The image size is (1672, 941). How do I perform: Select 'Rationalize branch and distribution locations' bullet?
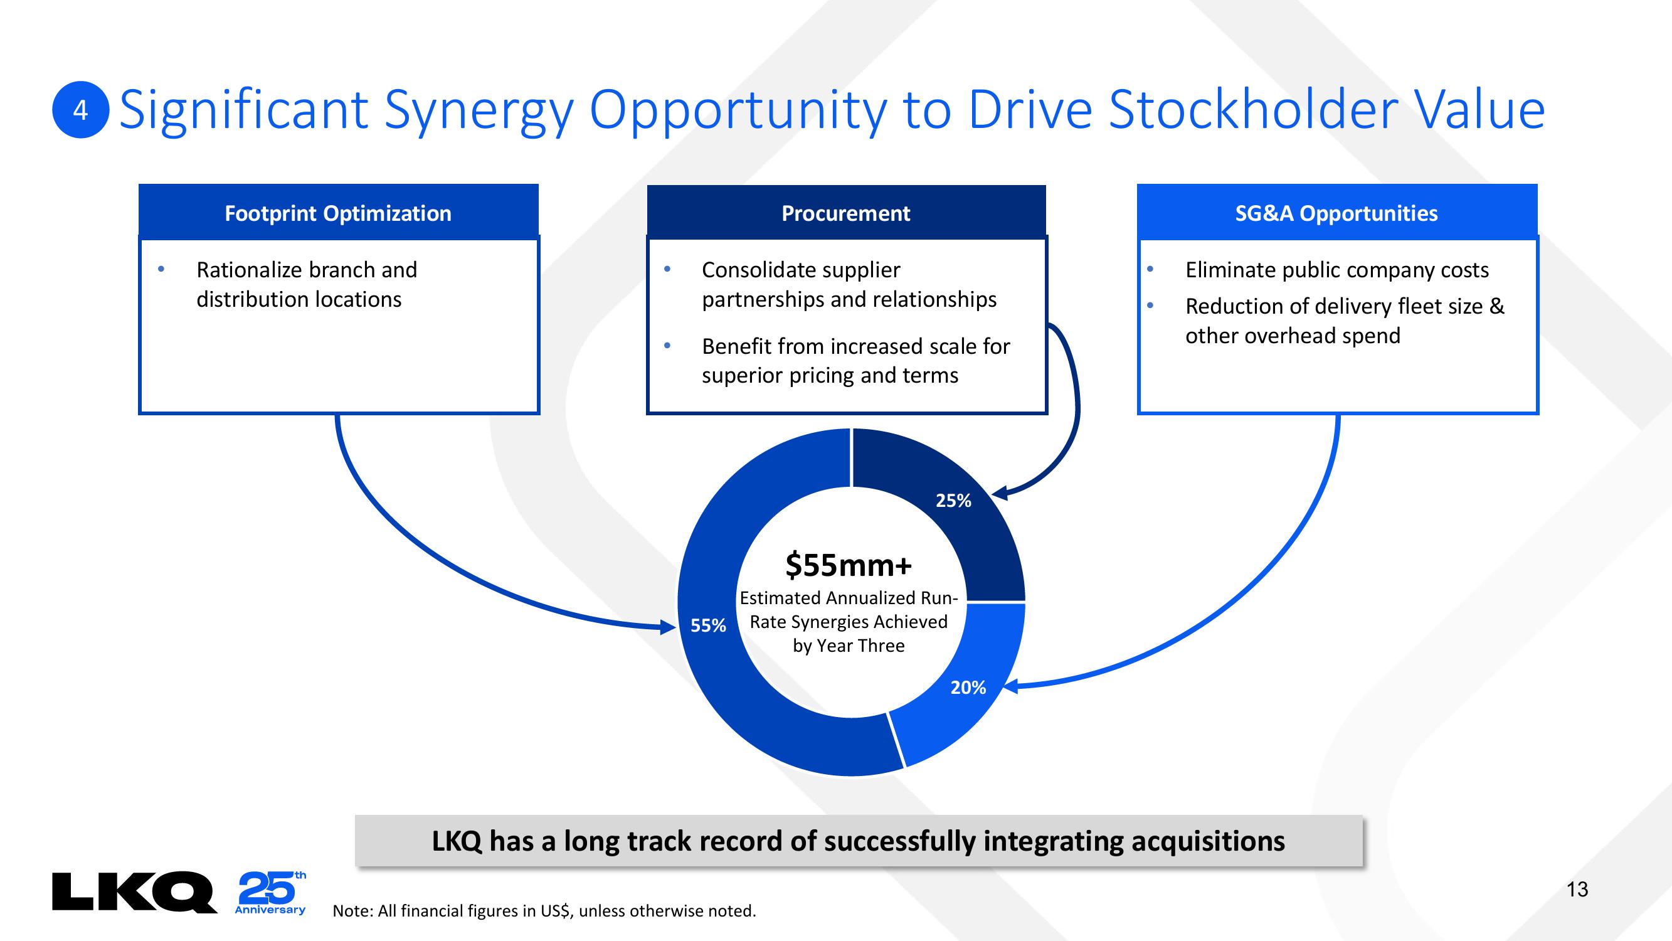click(x=306, y=284)
